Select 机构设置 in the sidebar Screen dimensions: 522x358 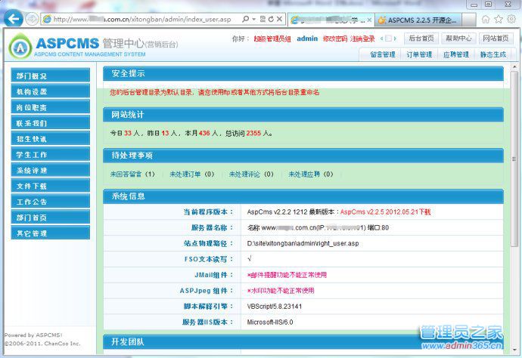point(50,91)
